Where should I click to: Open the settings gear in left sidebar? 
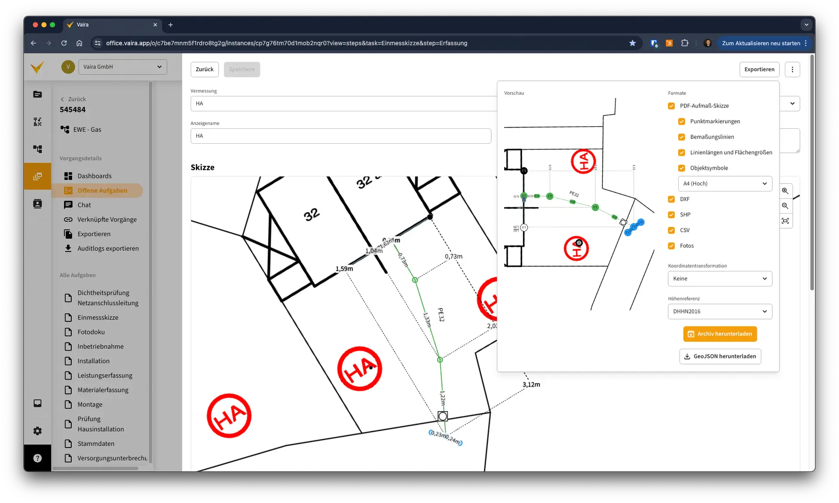click(38, 431)
